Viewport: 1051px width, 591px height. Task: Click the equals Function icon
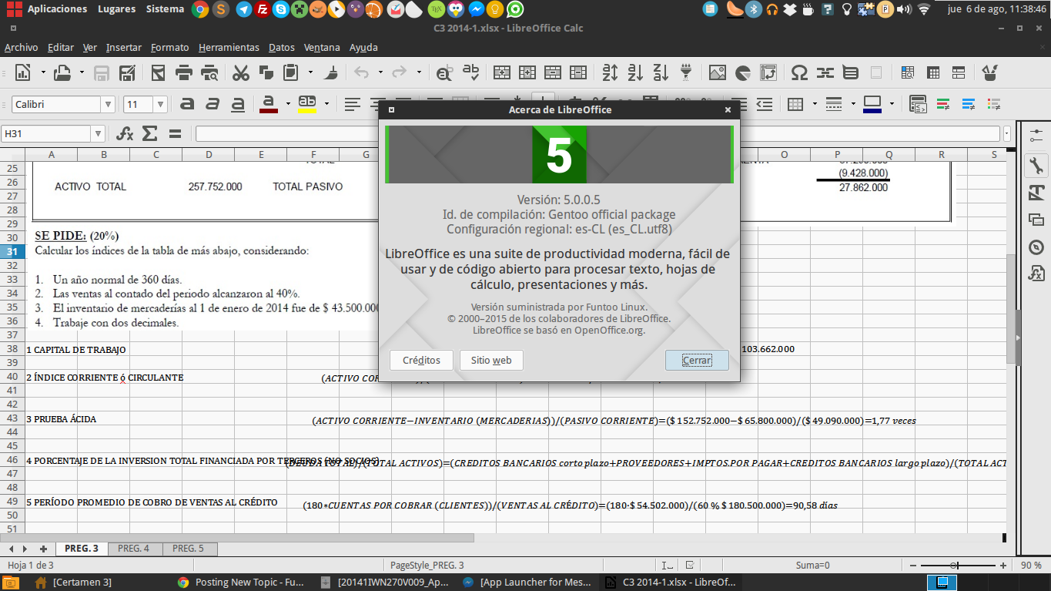point(175,133)
